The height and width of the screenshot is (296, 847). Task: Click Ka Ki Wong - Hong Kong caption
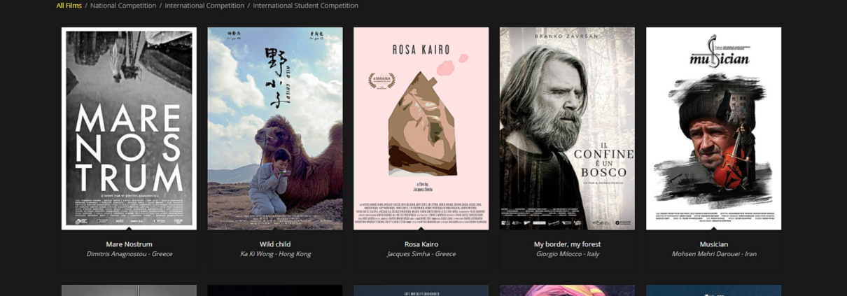click(275, 254)
